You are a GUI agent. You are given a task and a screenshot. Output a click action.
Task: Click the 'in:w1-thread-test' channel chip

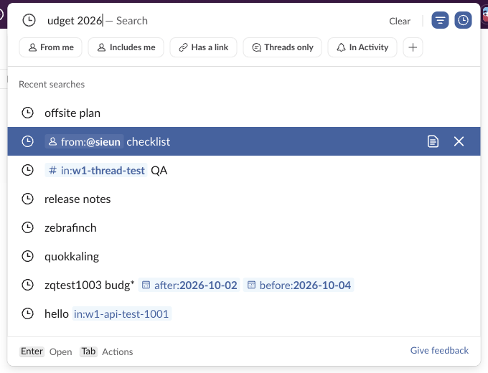[96, 170]
